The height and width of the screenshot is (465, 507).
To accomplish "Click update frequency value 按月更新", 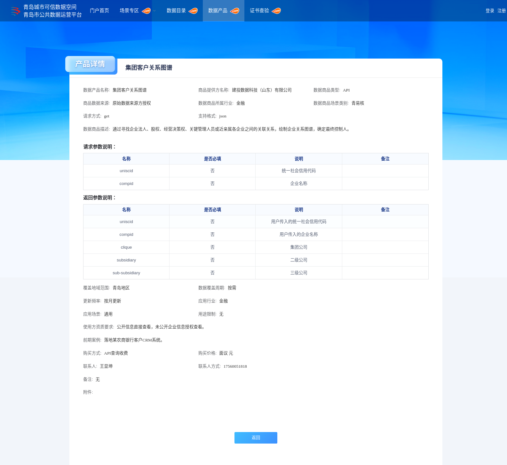I will pos(113,301).
